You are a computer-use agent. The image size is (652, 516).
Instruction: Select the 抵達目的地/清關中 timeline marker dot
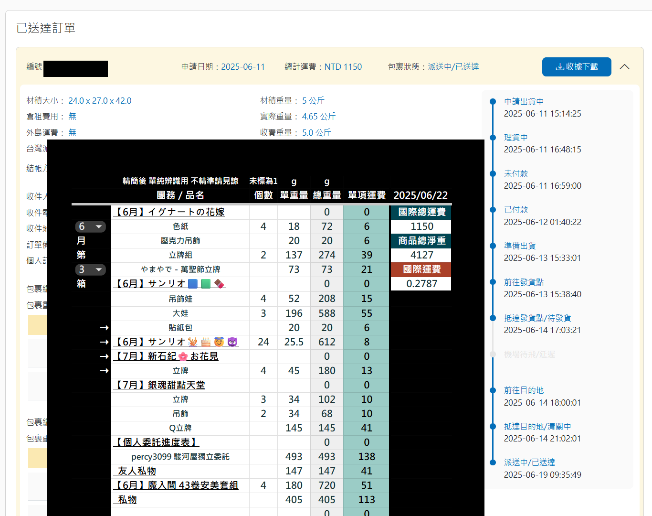tap(493, 426)
